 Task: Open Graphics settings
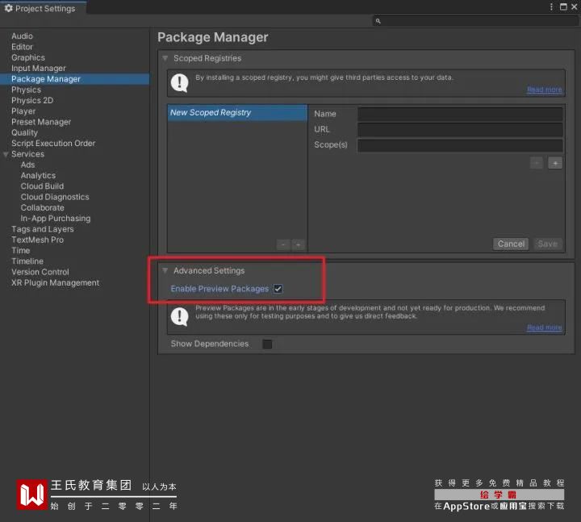[28, 57]
